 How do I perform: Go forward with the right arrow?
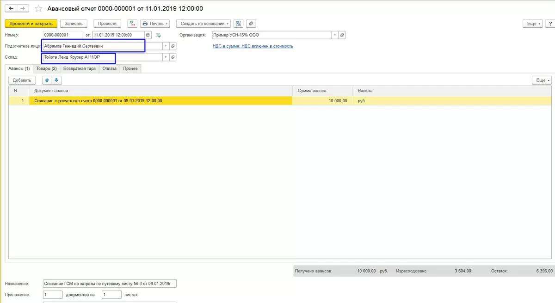click(x=23, y=9)
